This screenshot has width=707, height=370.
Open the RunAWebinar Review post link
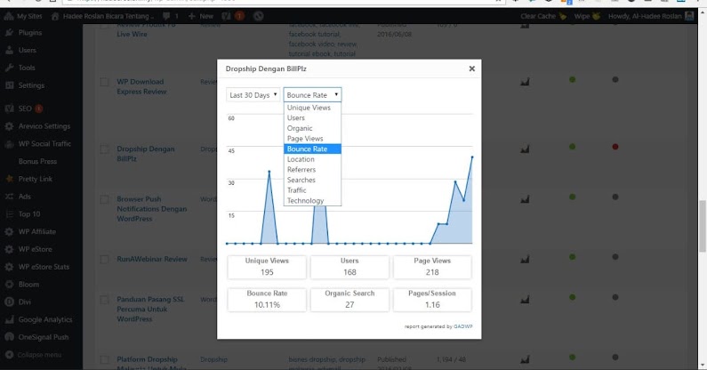pyautogui.click(x=152, y=259)
